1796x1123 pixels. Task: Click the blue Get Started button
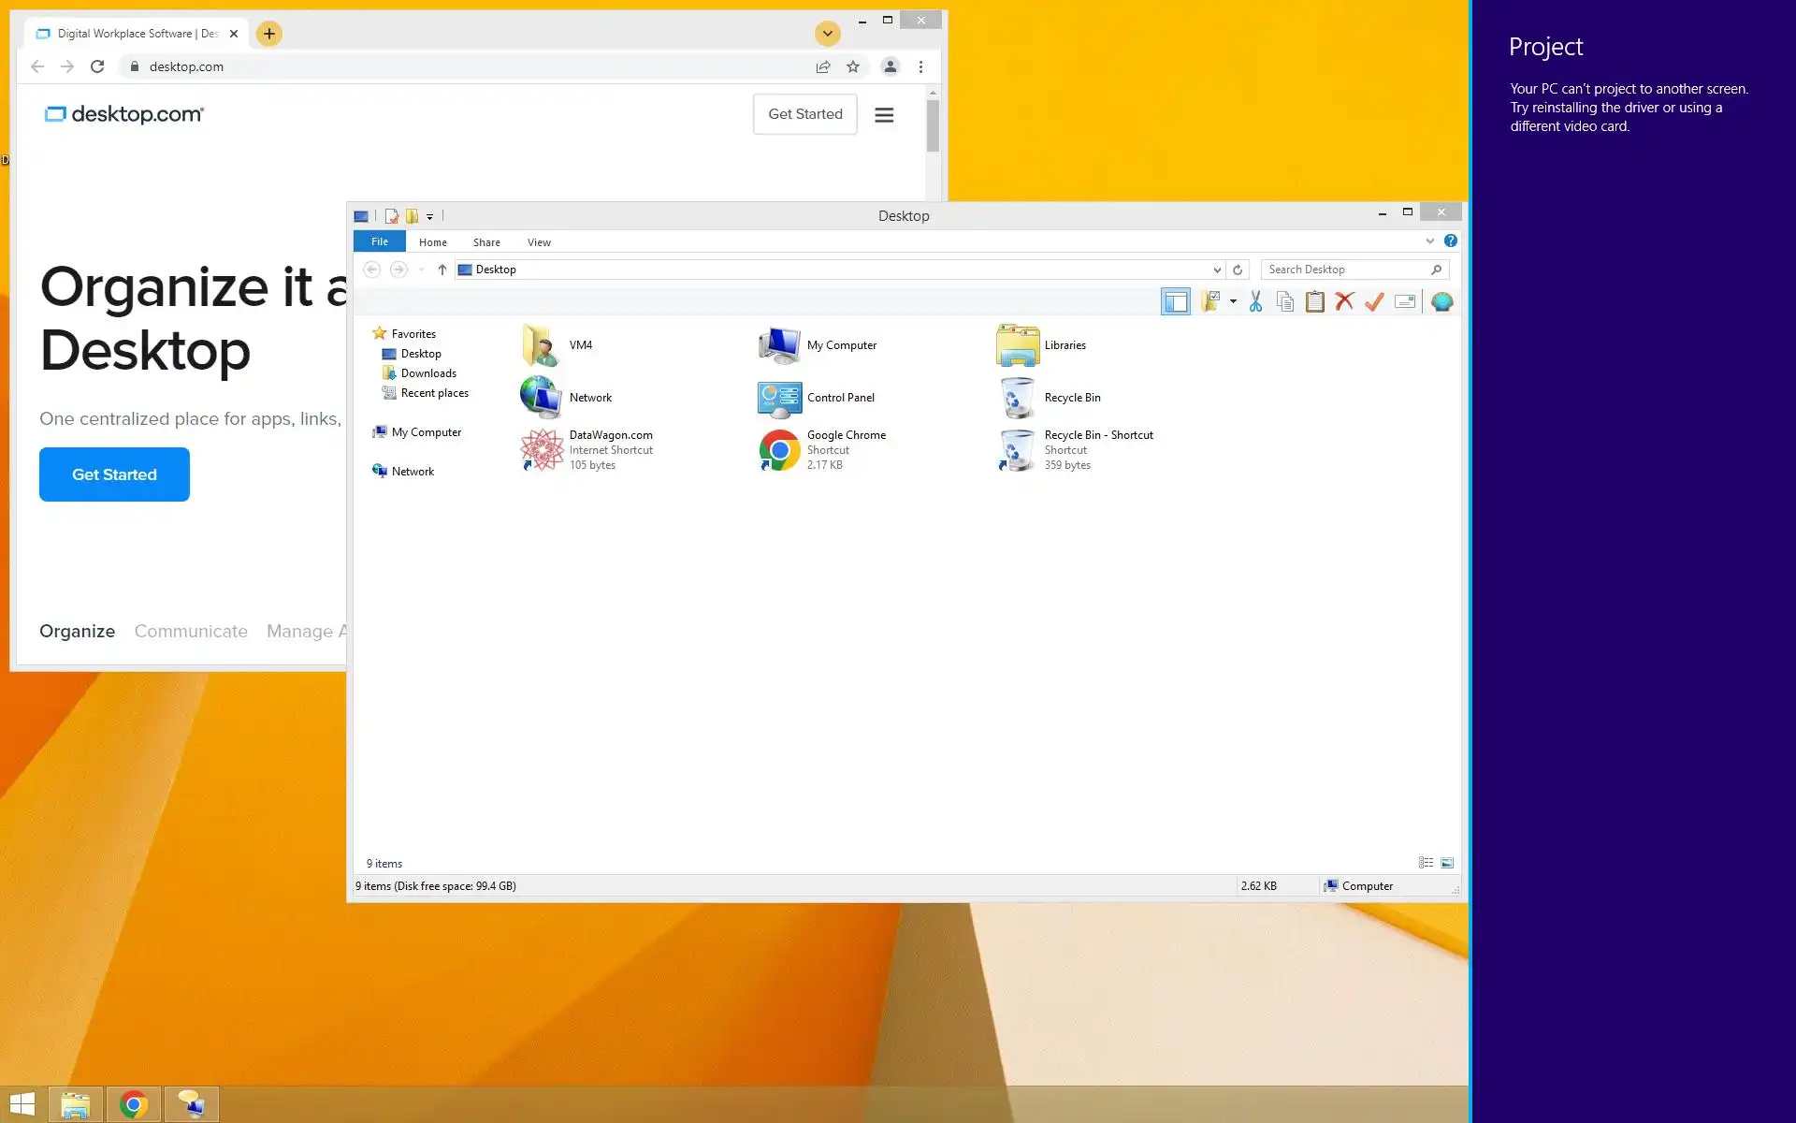coord(114,474)
